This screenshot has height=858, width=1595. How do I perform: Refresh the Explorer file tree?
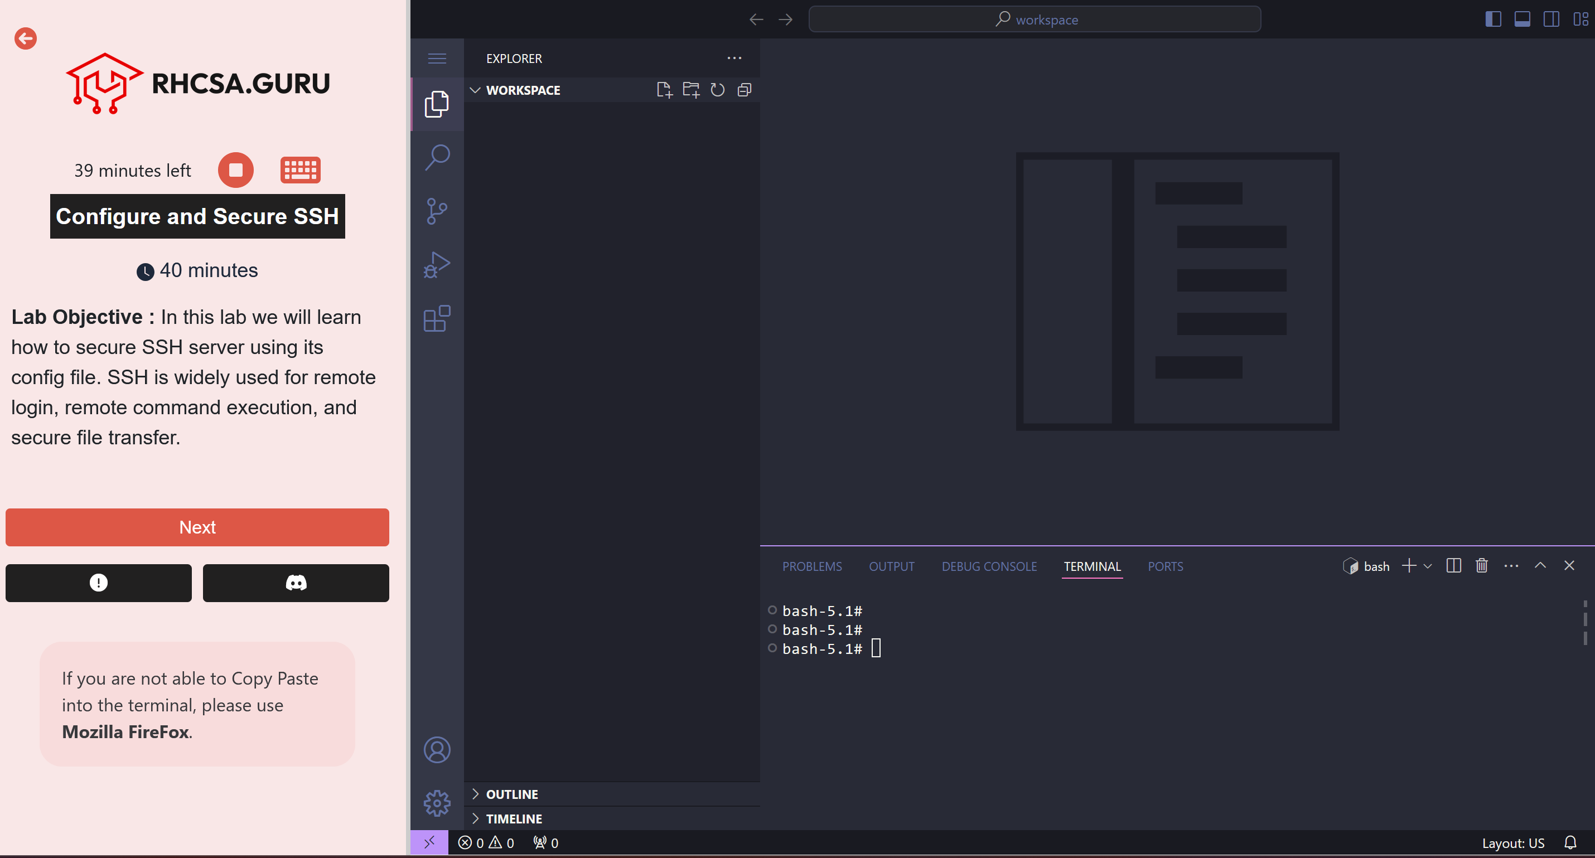pyautogui.click(x=718, y=90)
